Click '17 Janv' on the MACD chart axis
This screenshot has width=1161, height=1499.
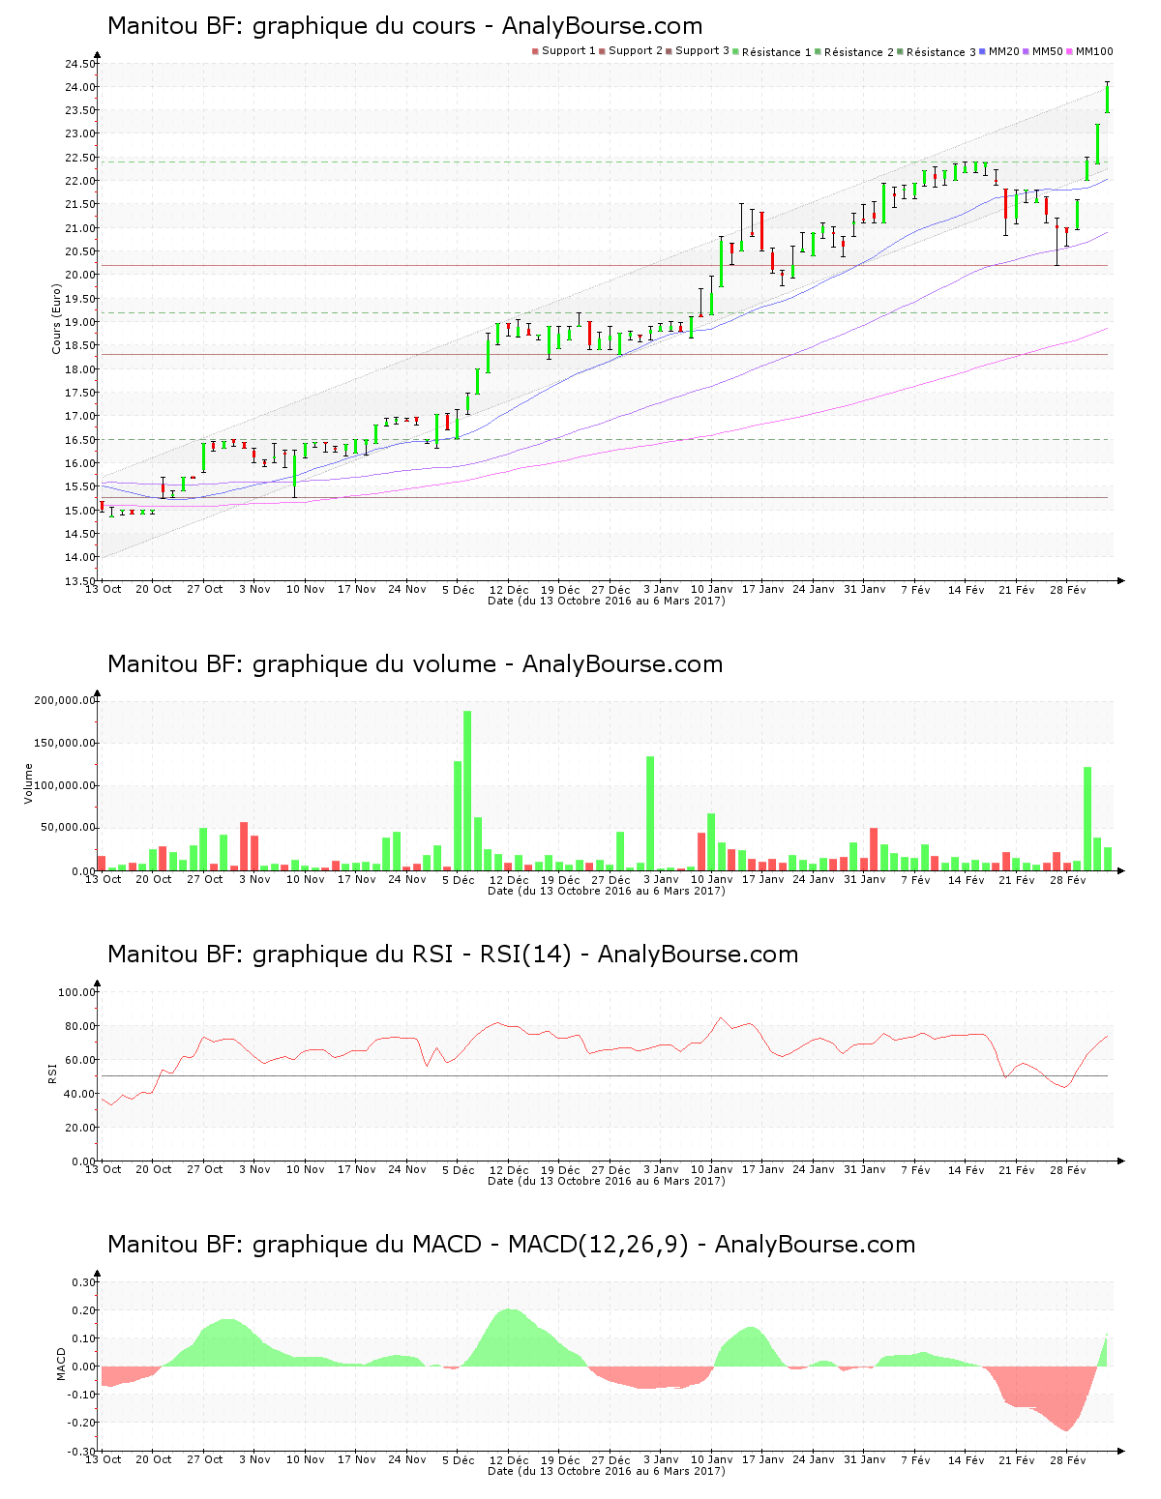[x=762, y=1459]
